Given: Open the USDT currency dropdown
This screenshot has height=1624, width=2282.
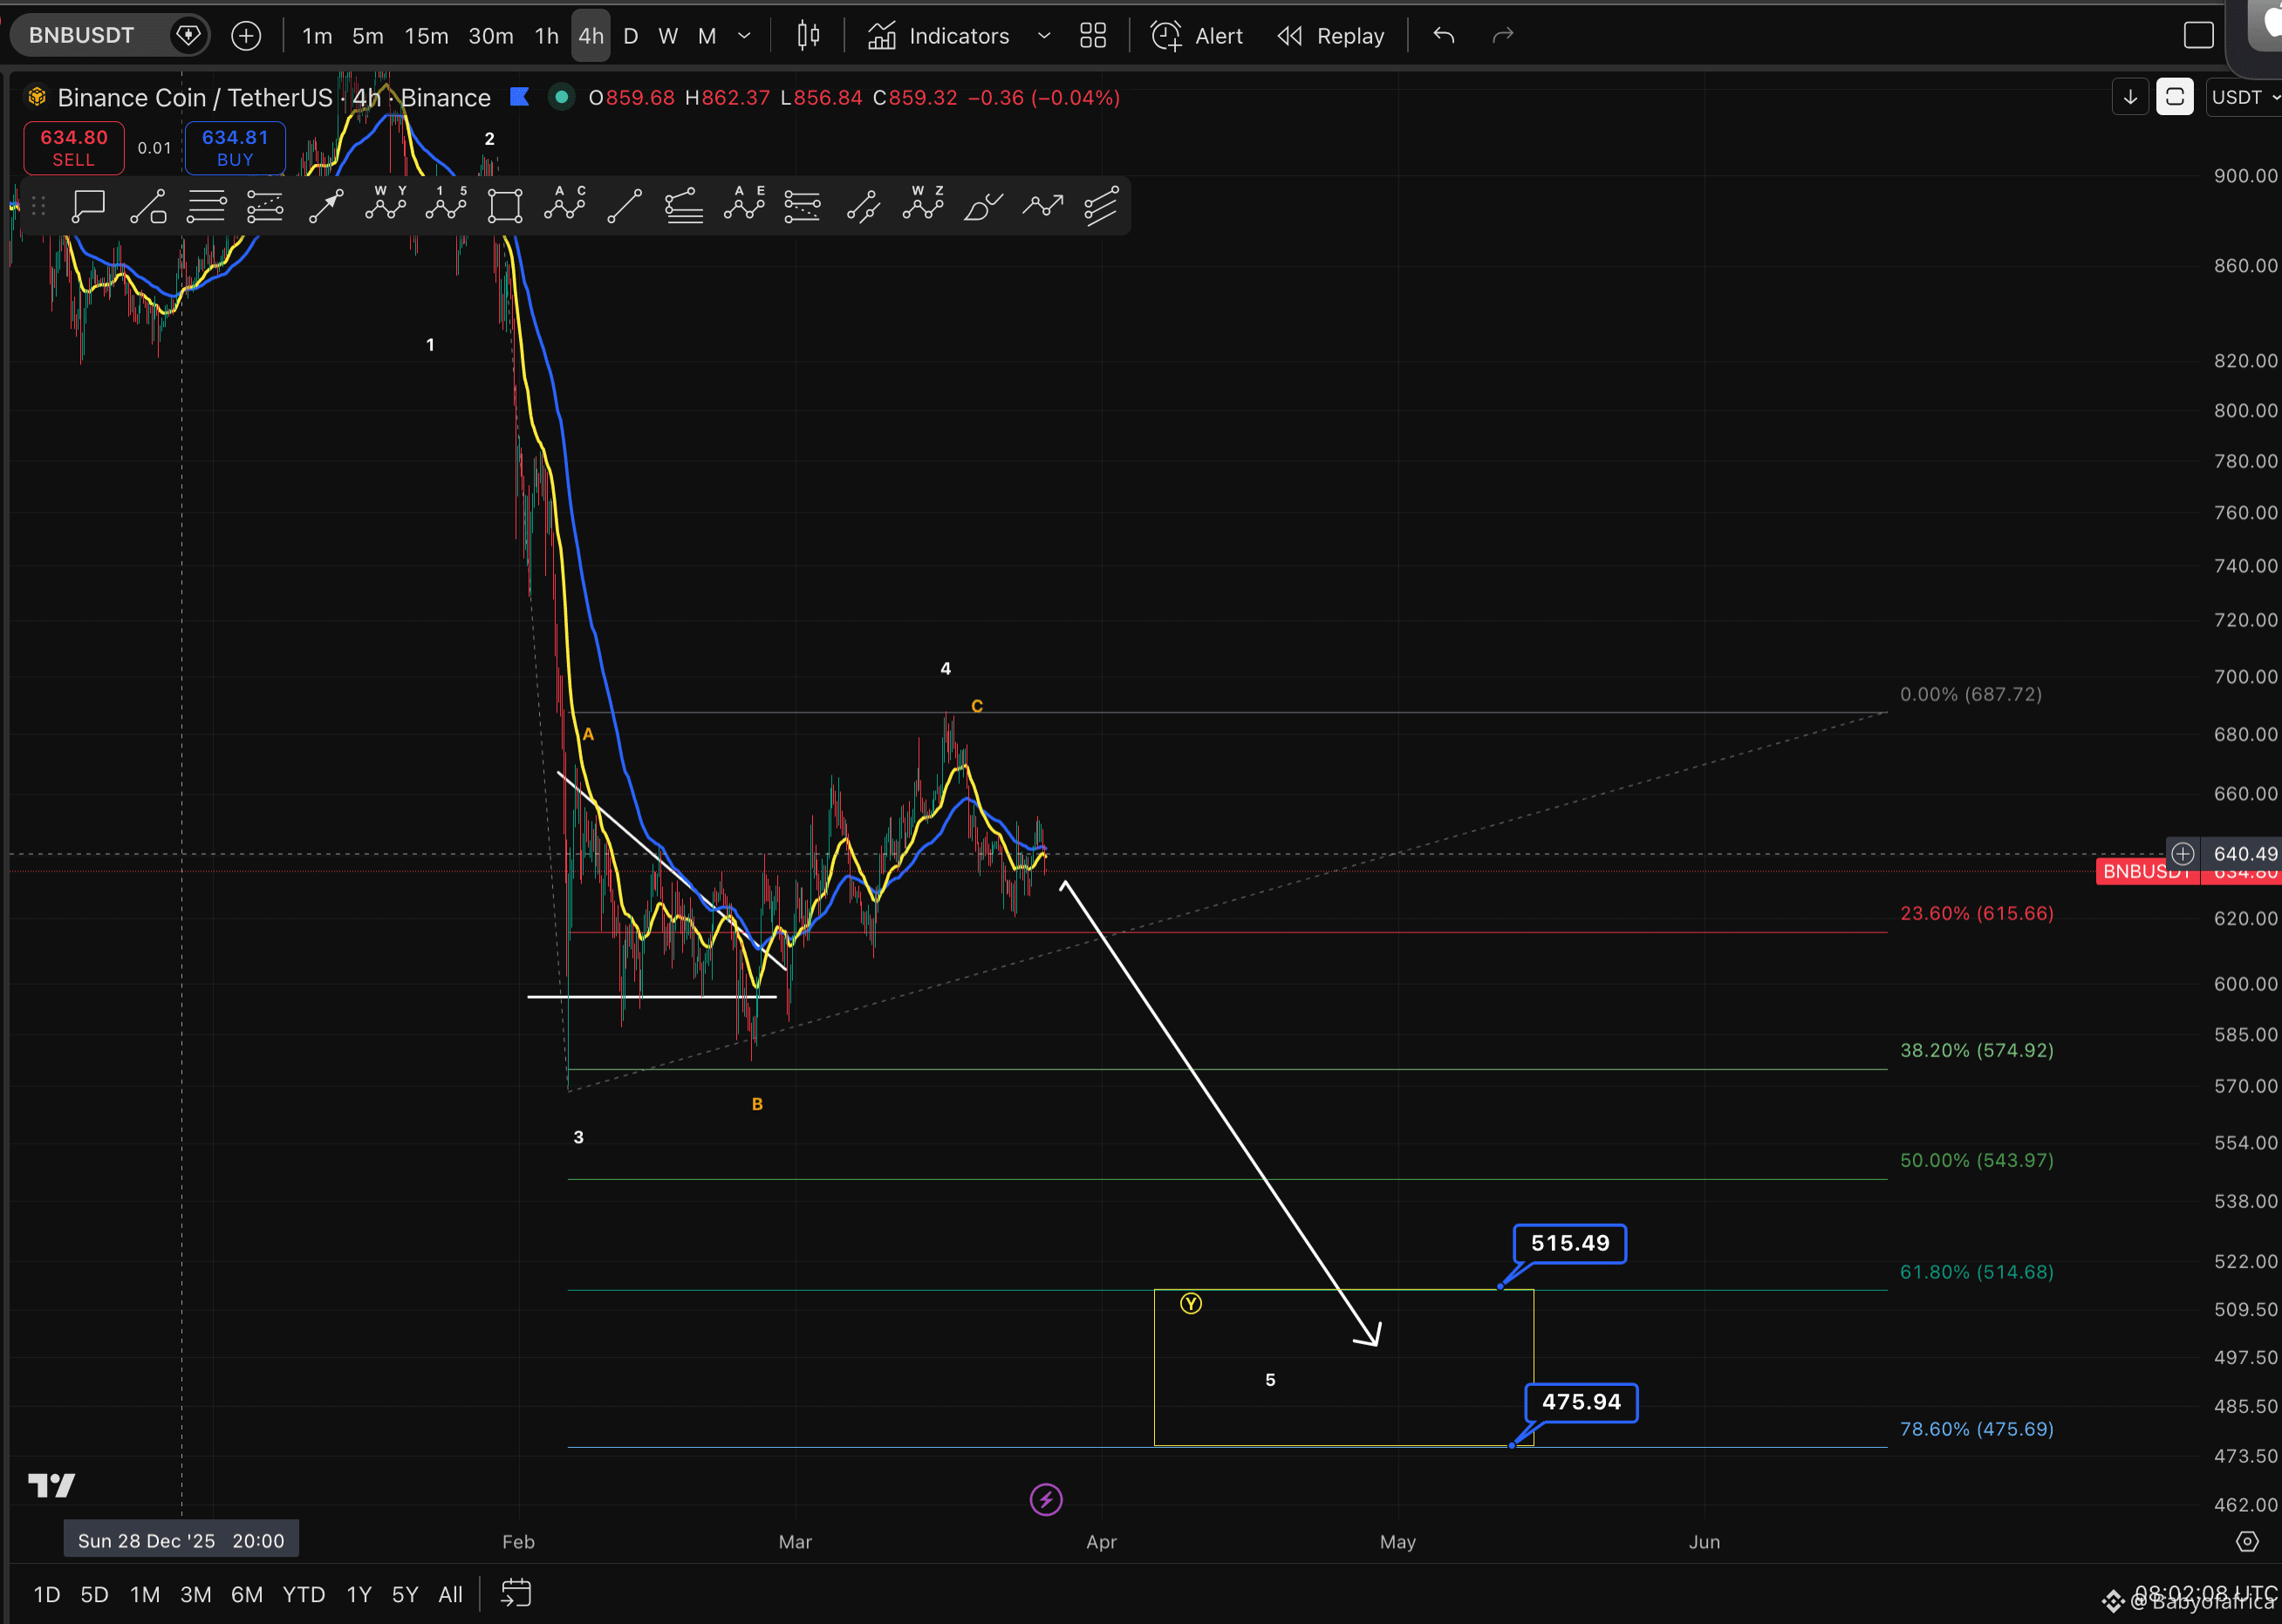Looking at the screenshot, I should click(2244, 97).
